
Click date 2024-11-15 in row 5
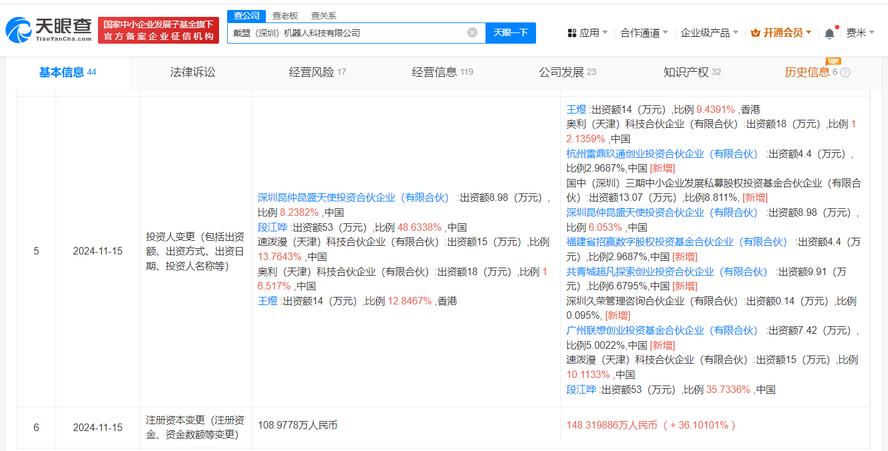pos(97,251)
